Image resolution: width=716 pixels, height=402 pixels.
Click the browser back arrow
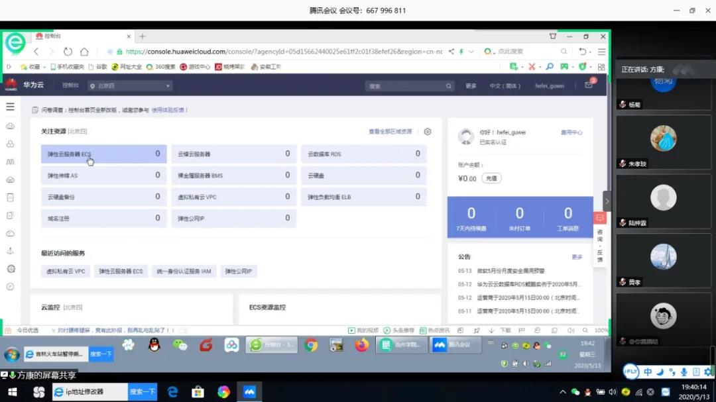[x=36, y=52]
